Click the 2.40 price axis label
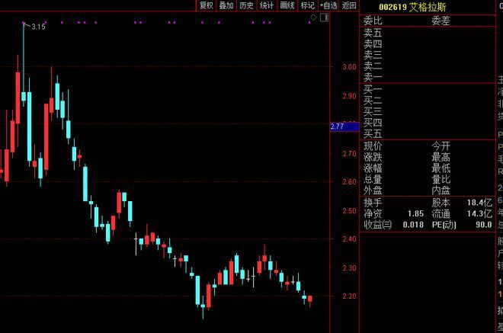This screenshot has height=333, width=503. click(x=349, y=239)
